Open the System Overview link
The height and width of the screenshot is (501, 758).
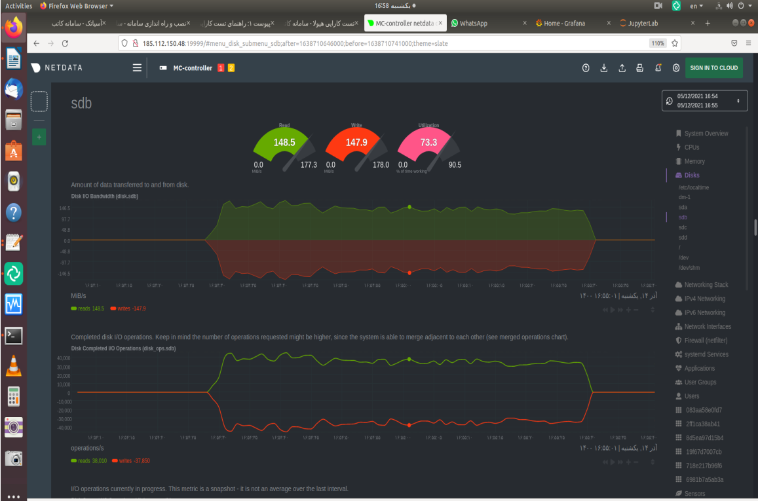click(706, 134)
